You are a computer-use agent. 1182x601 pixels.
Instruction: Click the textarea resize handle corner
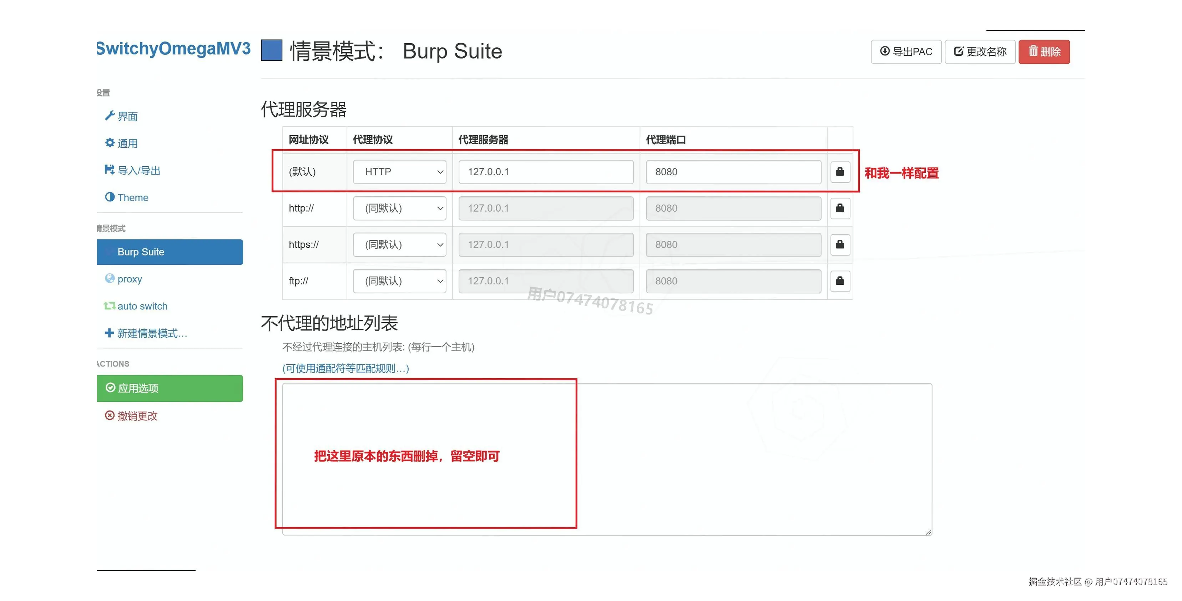[x=928, y=532]
